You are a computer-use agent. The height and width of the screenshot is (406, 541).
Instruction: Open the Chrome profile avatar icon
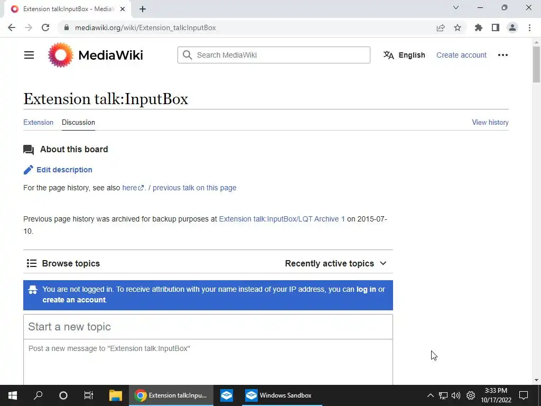point(512,27)
